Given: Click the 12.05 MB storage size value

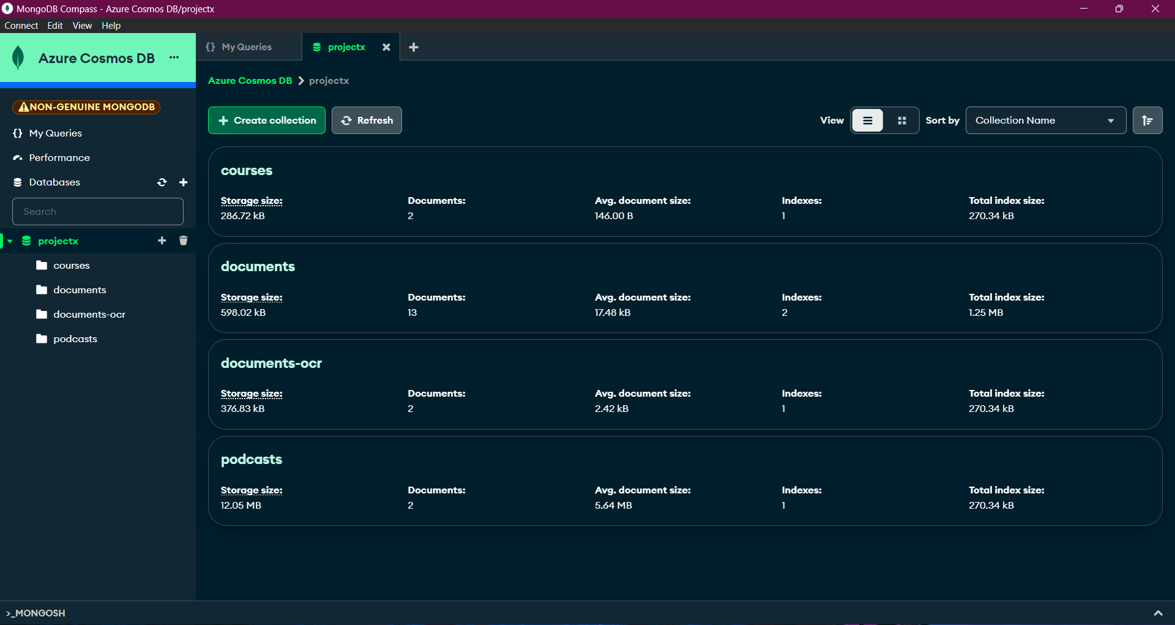Looking at the screenshot, I should pyautogui.click(x=241, y=506).
